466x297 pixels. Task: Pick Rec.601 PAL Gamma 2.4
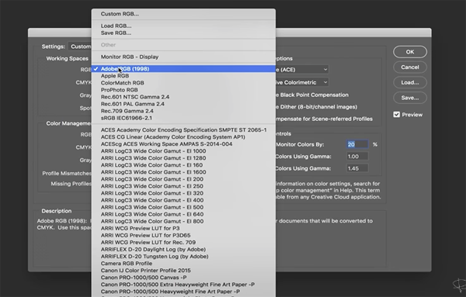183,104
